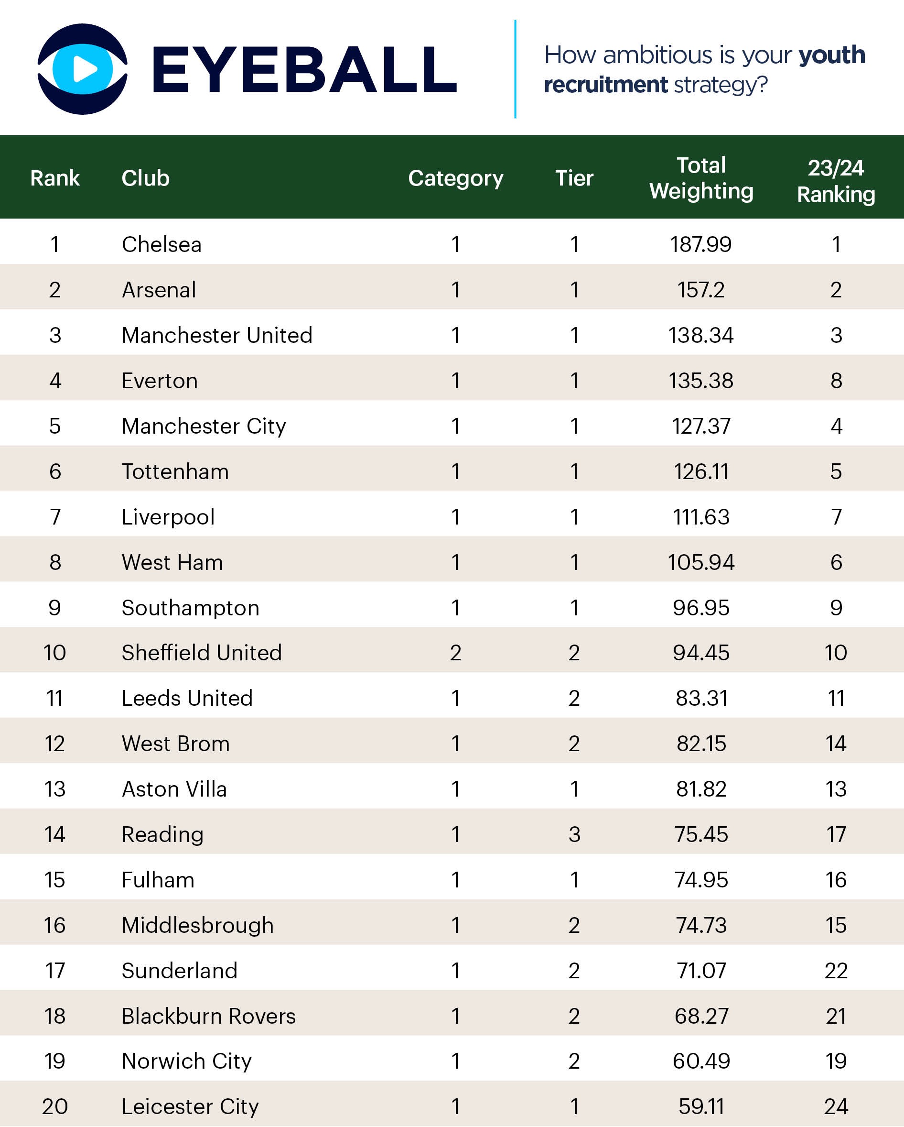
Task: Select the Tier column header
Action: (x=574, y=178)
